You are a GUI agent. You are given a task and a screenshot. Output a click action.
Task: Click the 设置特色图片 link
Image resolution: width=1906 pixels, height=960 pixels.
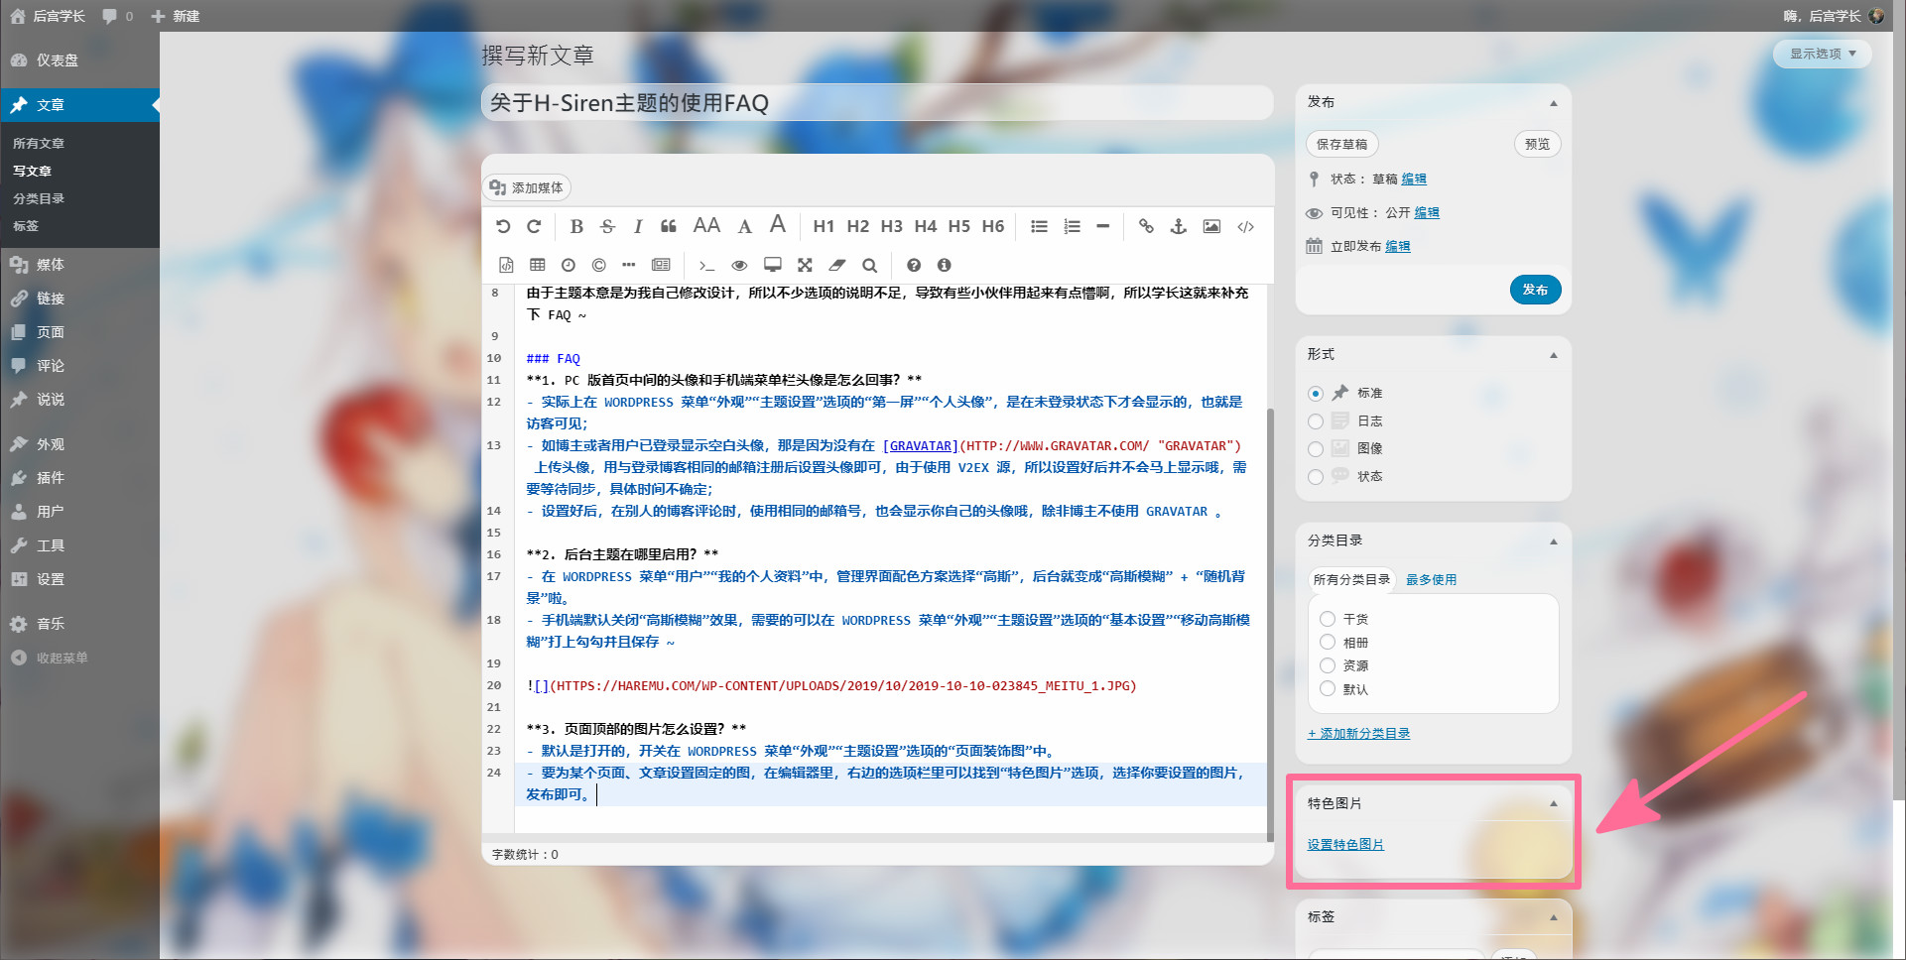coord(1345,845)
